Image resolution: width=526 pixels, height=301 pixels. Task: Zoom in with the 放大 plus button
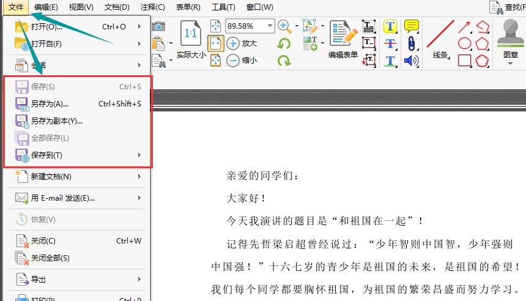[x=242, y=43]
